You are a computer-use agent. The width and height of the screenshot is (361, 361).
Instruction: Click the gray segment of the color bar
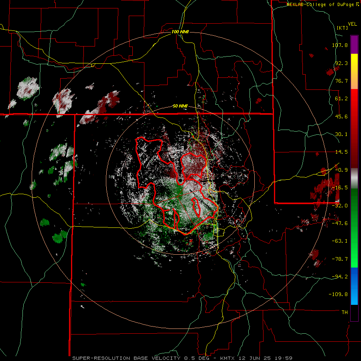354,178
